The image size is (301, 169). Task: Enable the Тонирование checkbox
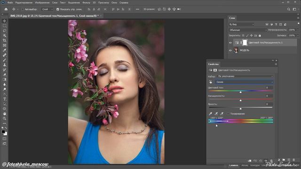coord(228,114)
